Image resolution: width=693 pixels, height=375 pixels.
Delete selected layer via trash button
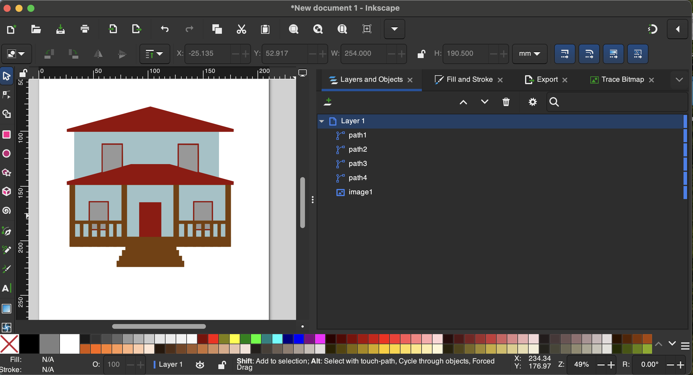click(506, 102)
